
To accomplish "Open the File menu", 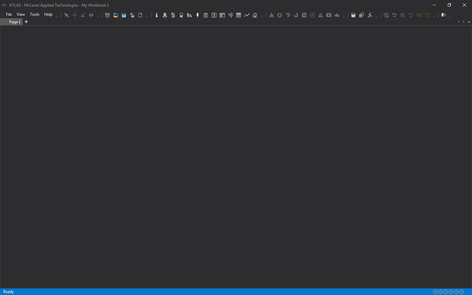I will point(9,15).
